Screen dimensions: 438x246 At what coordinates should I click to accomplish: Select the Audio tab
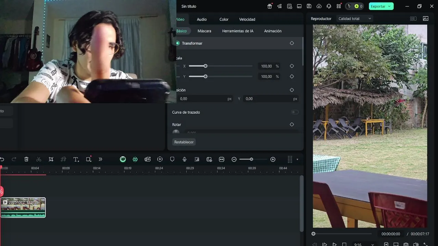coord(202,19)
